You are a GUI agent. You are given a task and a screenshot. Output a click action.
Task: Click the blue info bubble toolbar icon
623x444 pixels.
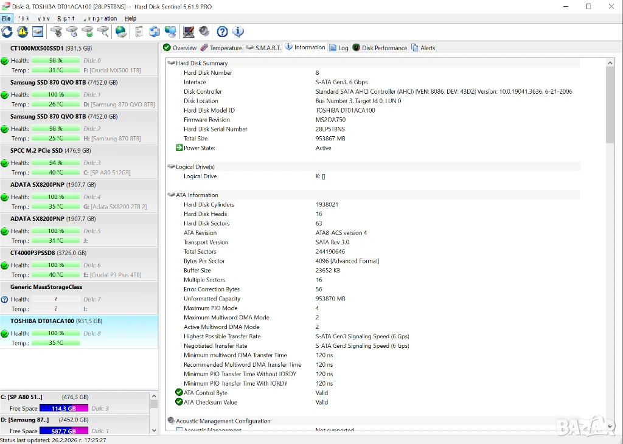[238, 32]
